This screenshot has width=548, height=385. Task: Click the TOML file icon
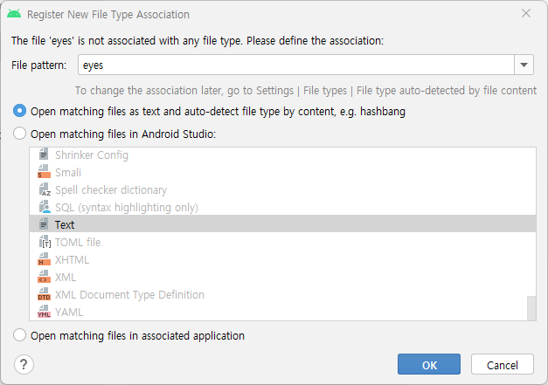tap(45, 242)
